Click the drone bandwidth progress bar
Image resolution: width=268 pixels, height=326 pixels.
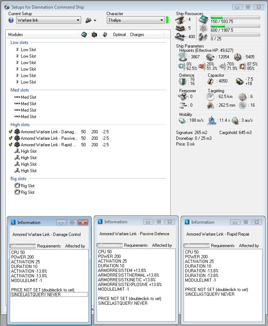[235, 35]
